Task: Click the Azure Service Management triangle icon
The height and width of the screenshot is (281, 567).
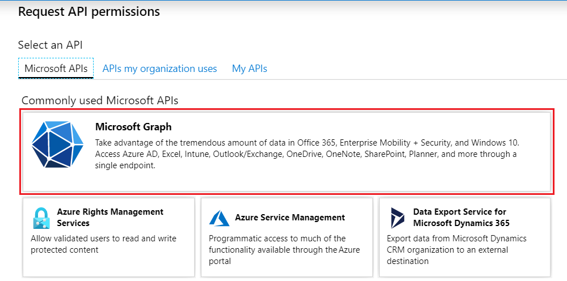Action: point(219,218)
